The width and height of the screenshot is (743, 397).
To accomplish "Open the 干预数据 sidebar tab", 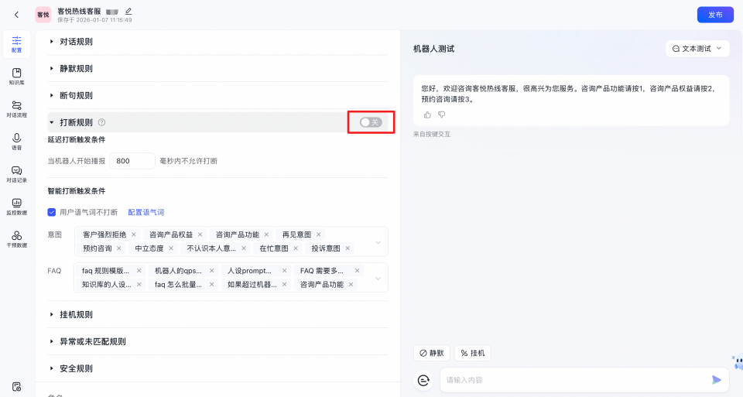I will [x=16, y=238].
